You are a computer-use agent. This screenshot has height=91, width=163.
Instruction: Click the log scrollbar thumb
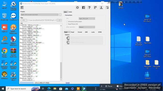tap(61, 71)
